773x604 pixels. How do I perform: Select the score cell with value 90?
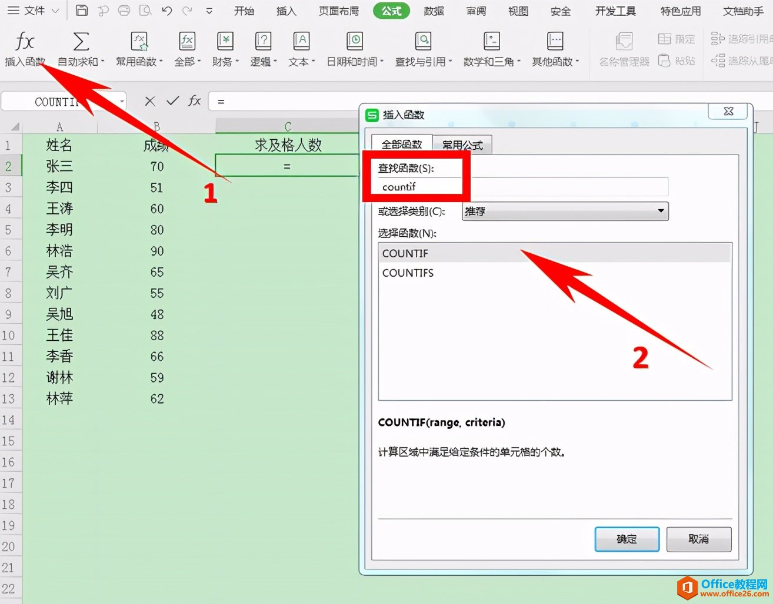pyautogui.click(x=156, y=251)
